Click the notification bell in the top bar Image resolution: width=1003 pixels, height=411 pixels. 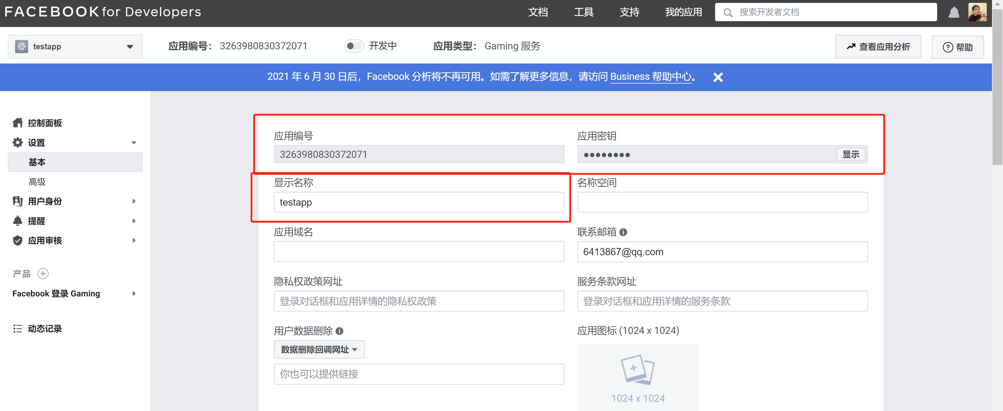coord(954,12)
